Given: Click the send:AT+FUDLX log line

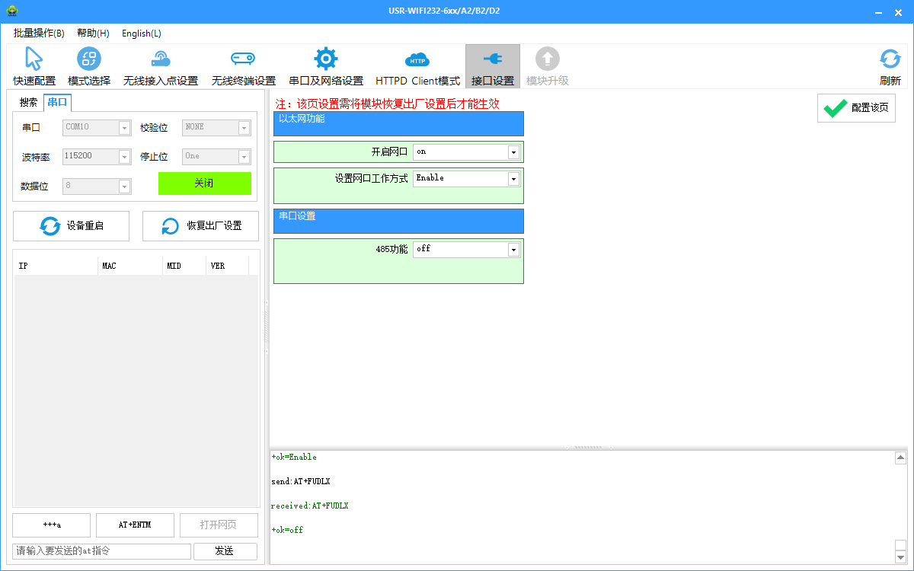Looking at the screenshot, I should 301,482.
